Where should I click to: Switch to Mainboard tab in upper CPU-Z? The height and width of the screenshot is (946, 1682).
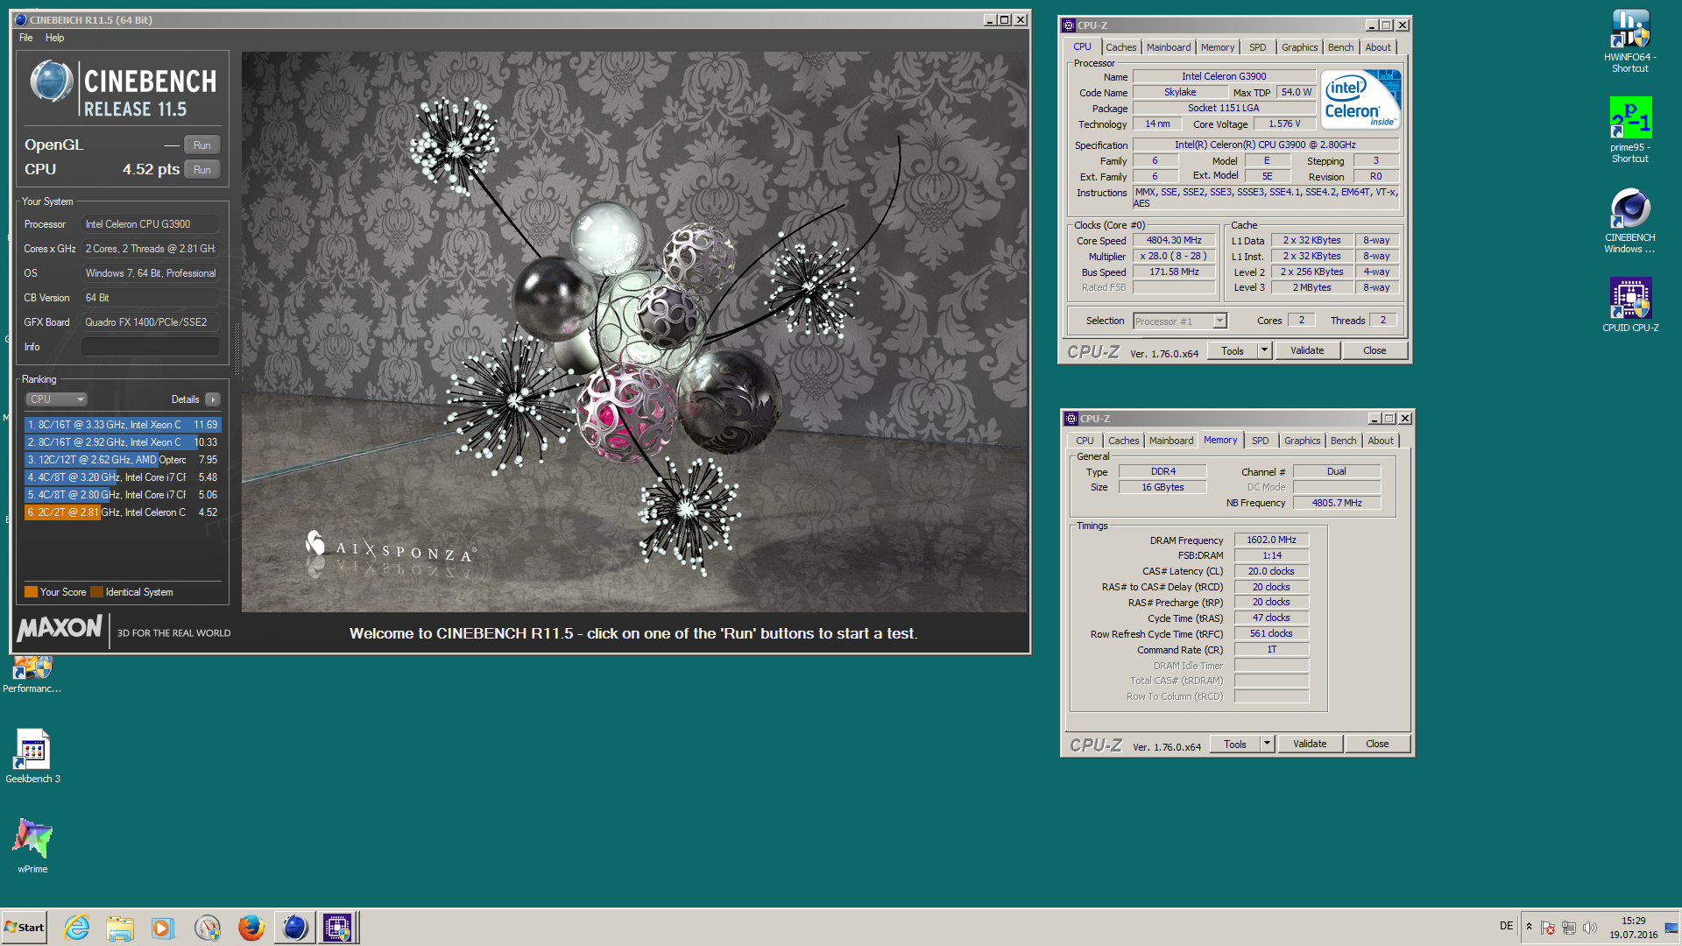pyautogui.click(x=1169, y=47)
